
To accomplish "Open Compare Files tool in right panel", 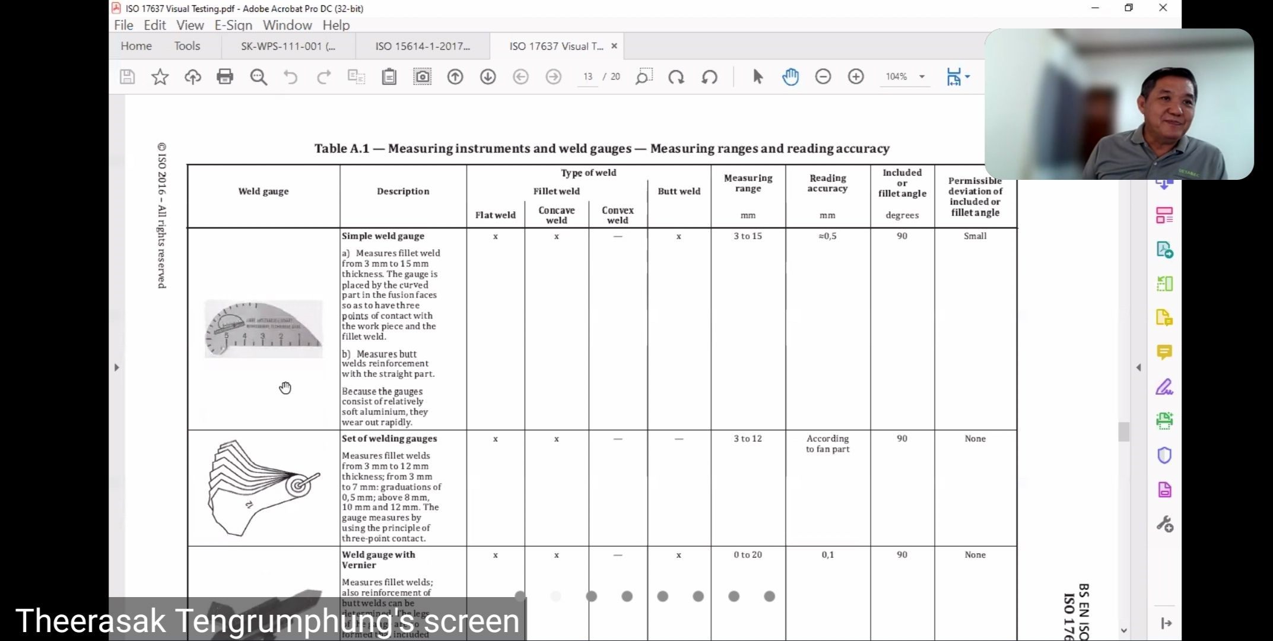I will click(x=1164, y=284).
